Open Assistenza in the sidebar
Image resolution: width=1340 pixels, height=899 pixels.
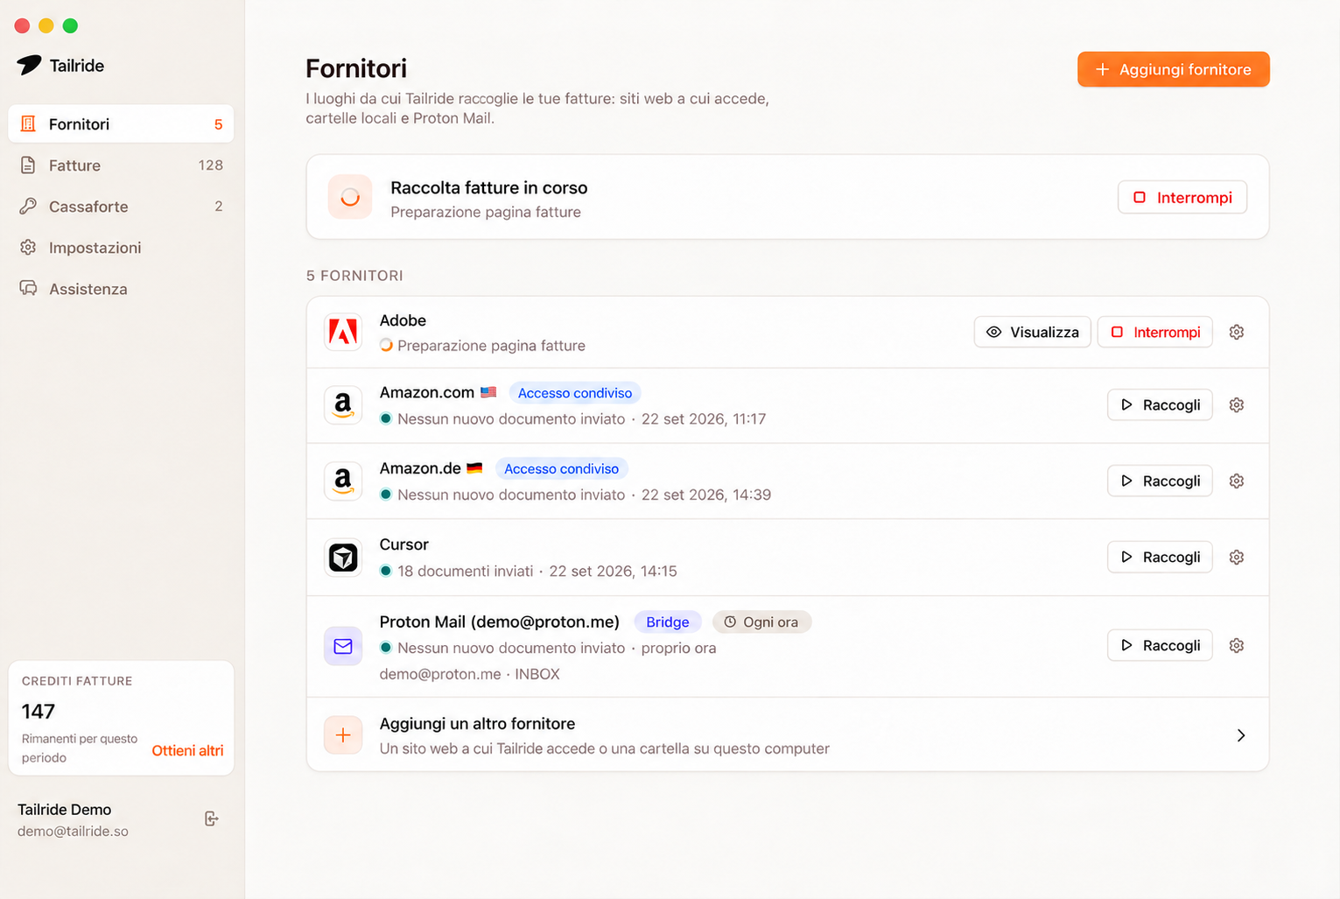pos(121,289)
